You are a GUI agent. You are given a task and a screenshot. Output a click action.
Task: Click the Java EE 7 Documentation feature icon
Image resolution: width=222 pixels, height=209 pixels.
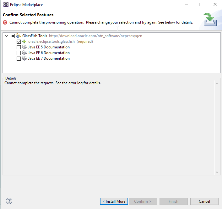(24, 58)
